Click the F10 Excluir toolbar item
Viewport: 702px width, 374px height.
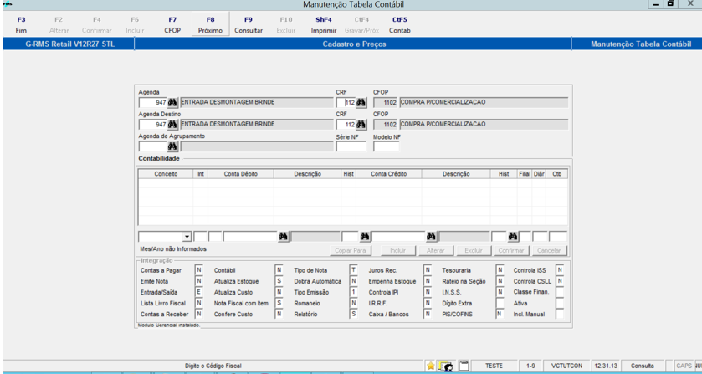286,25
